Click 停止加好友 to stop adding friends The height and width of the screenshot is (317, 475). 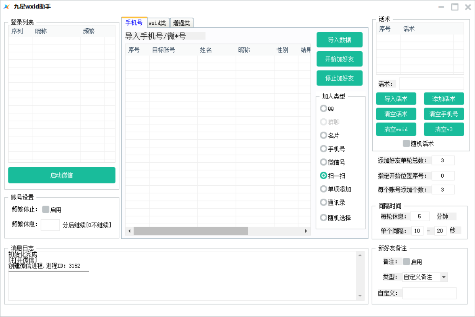339,78
